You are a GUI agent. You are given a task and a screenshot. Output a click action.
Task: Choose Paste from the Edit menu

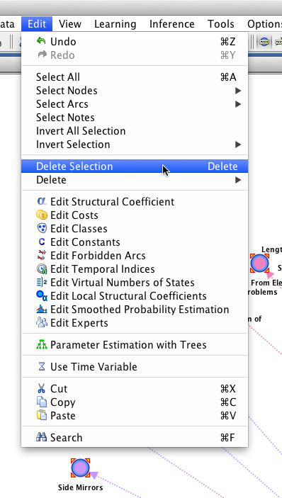(135, 415)
